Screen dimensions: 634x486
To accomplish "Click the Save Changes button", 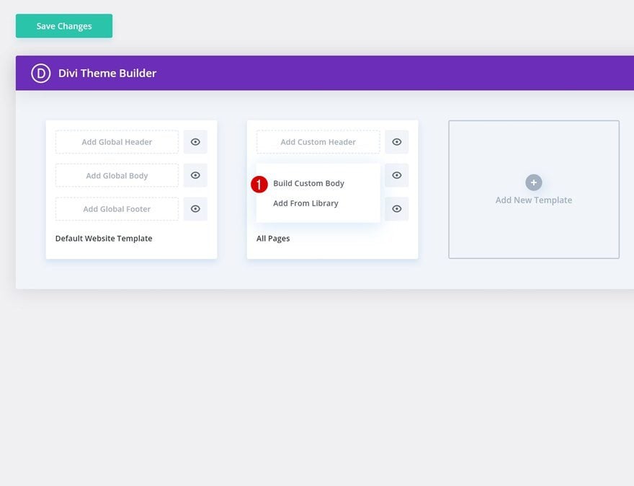I will click(64, 26).
